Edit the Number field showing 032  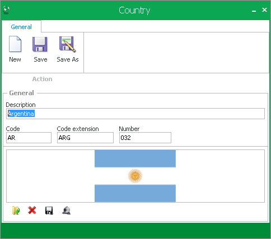(x=145, y=138)
